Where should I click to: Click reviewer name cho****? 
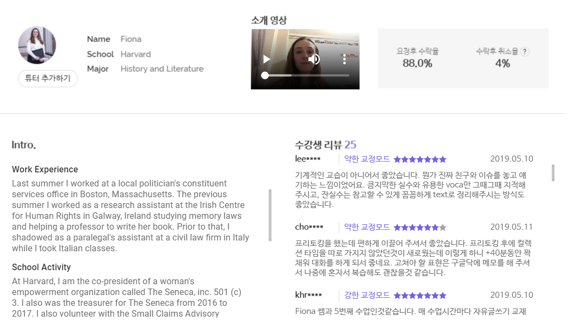point(309,226)
